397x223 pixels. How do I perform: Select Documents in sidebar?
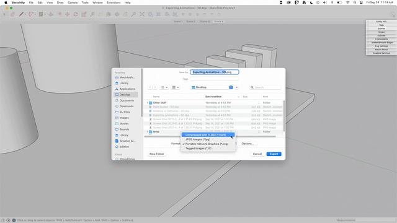[126, 100]
